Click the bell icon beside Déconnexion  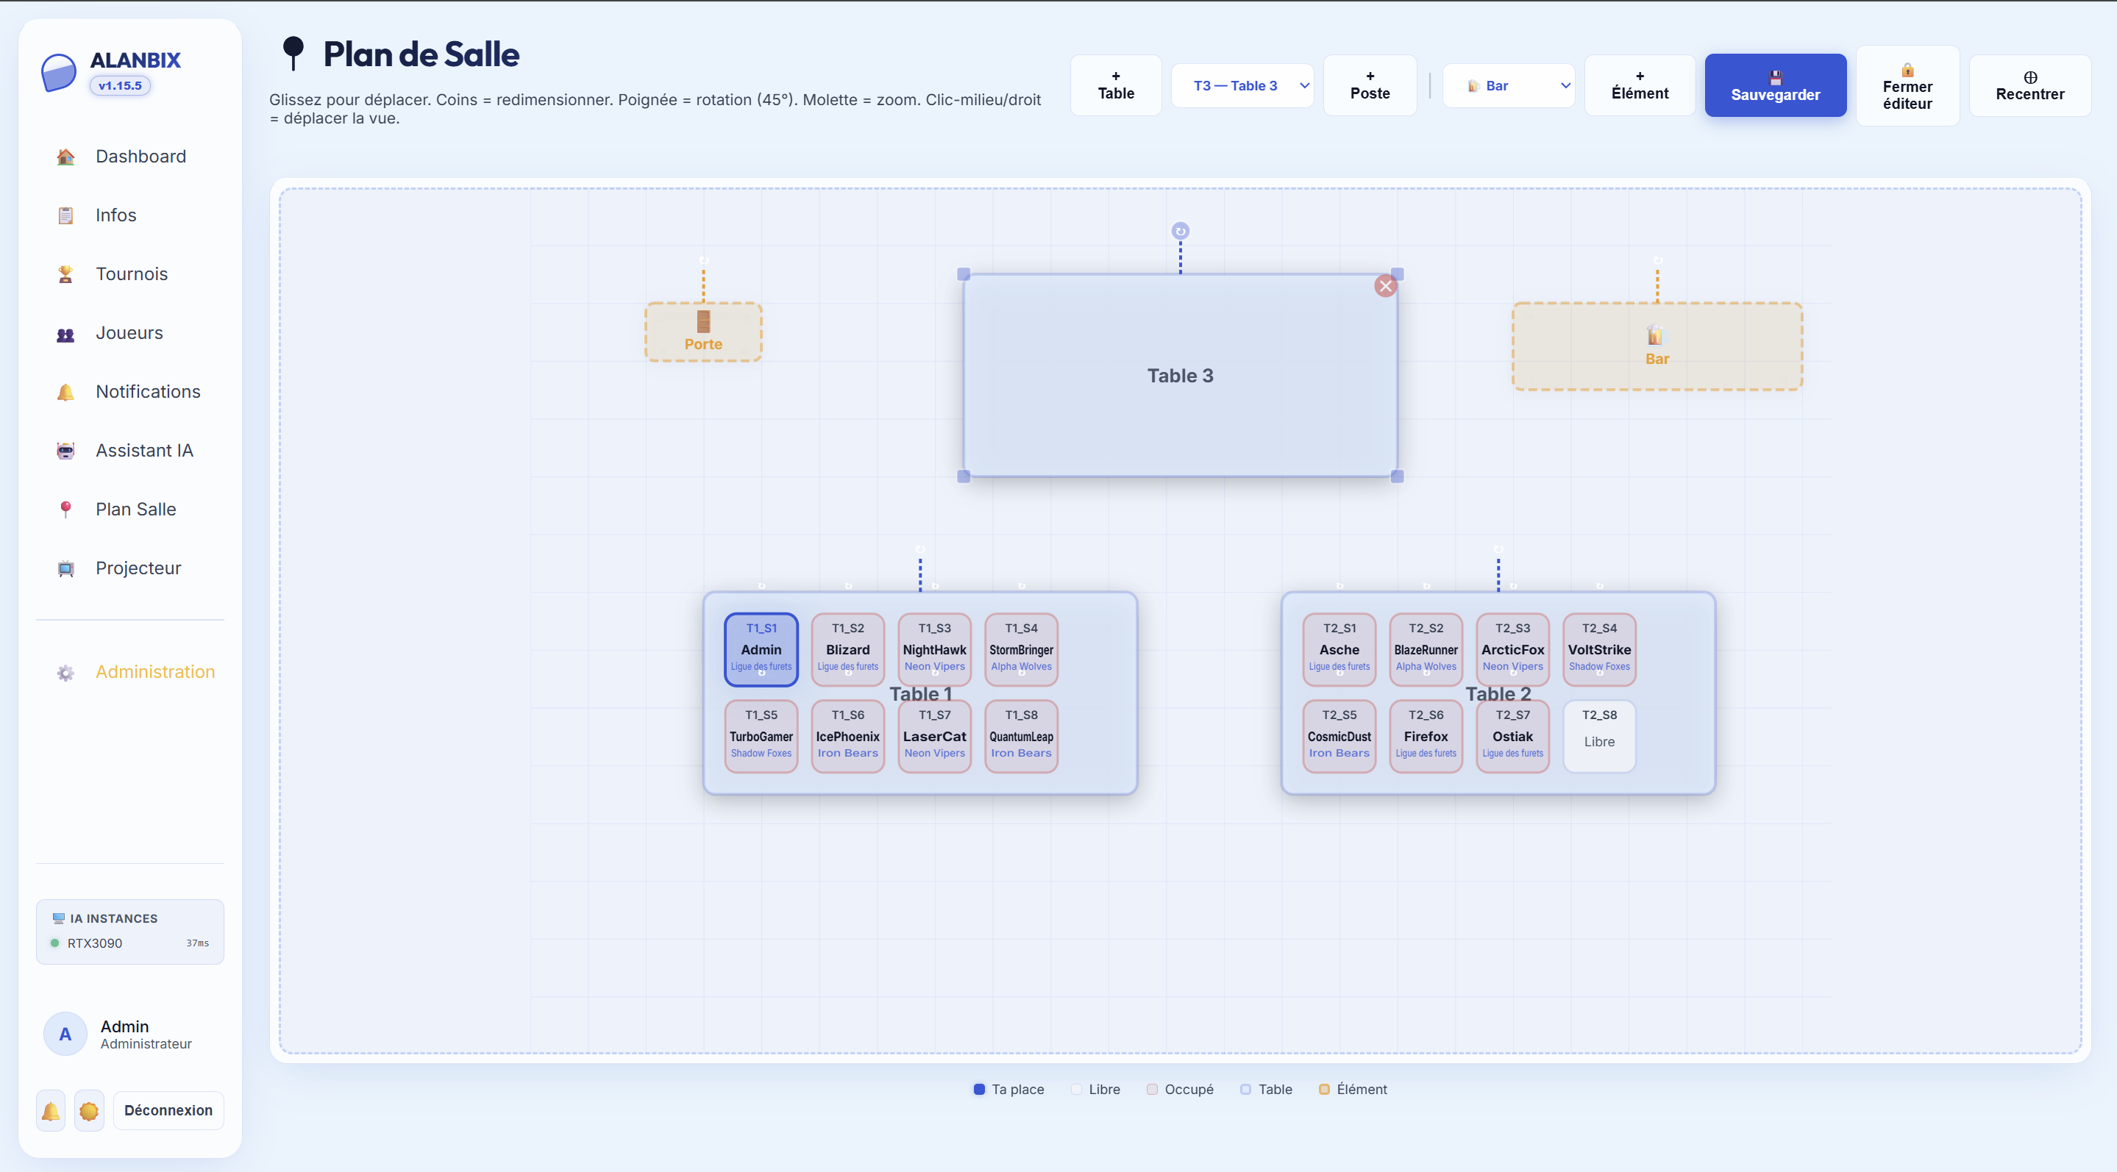(51, 1110)
